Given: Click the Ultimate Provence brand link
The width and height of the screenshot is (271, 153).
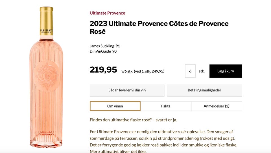Looking at the screenshot, I should click(x=107, y=13).
